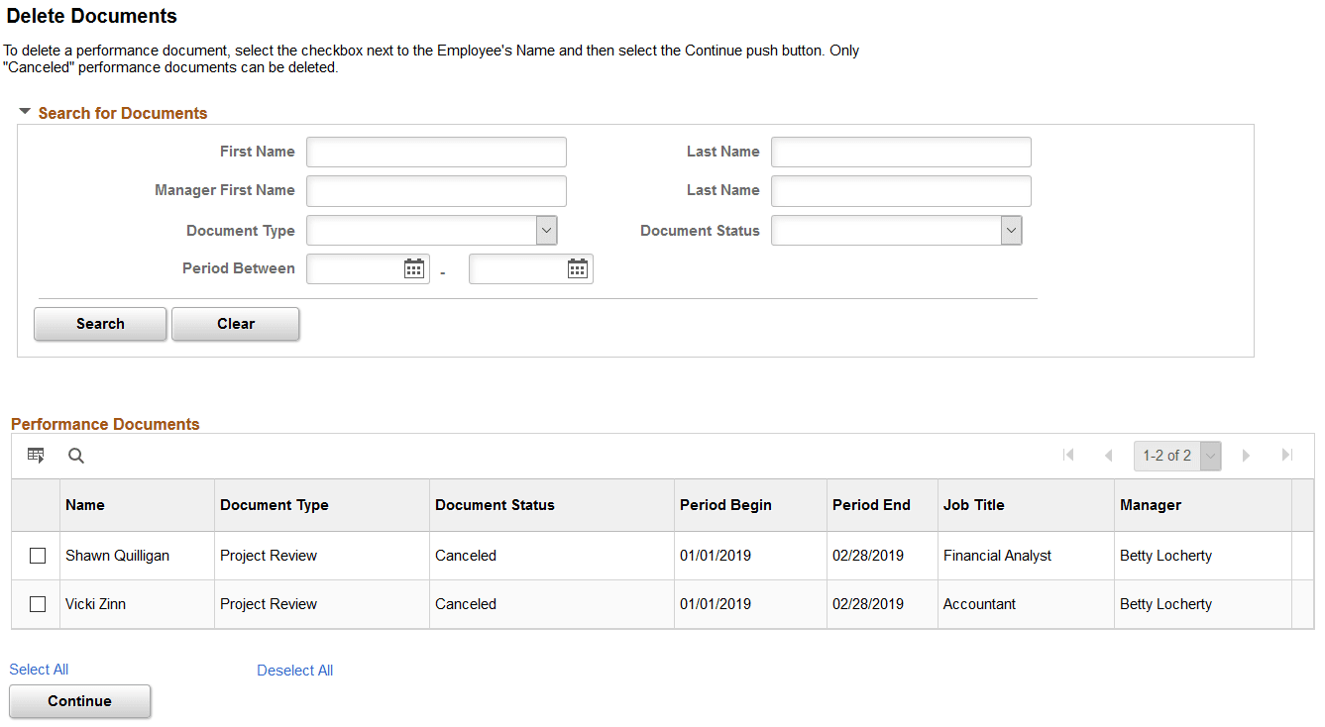This screenshot has width=1325, height=727.
Task: Click the Deselect All link
Action: point(294,671)
